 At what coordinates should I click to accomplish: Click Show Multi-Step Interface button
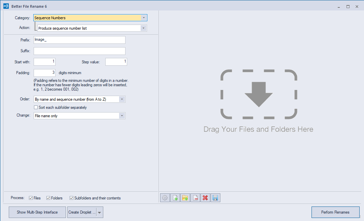[37, 212]
